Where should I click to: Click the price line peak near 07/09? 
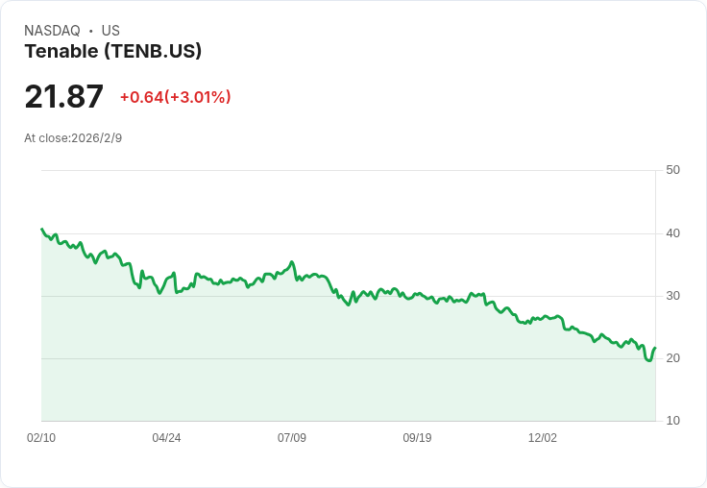(x=292, y=261)
